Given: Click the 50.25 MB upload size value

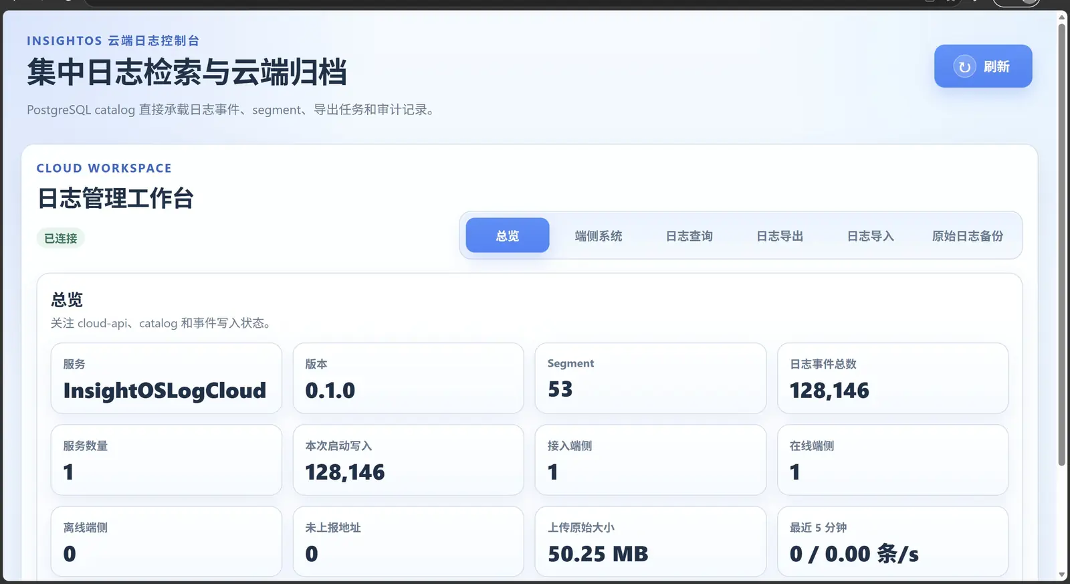Looking at the screenshot, I should tap(598, 553).
